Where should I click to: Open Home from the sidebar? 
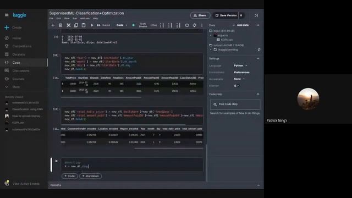pos(16,38)
